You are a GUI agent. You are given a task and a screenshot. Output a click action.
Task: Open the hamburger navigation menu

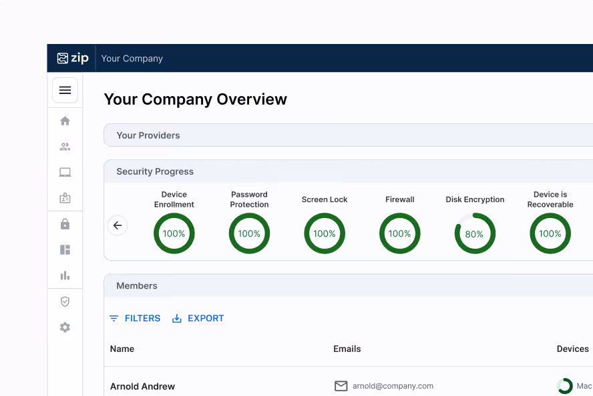tap(65, 90)
